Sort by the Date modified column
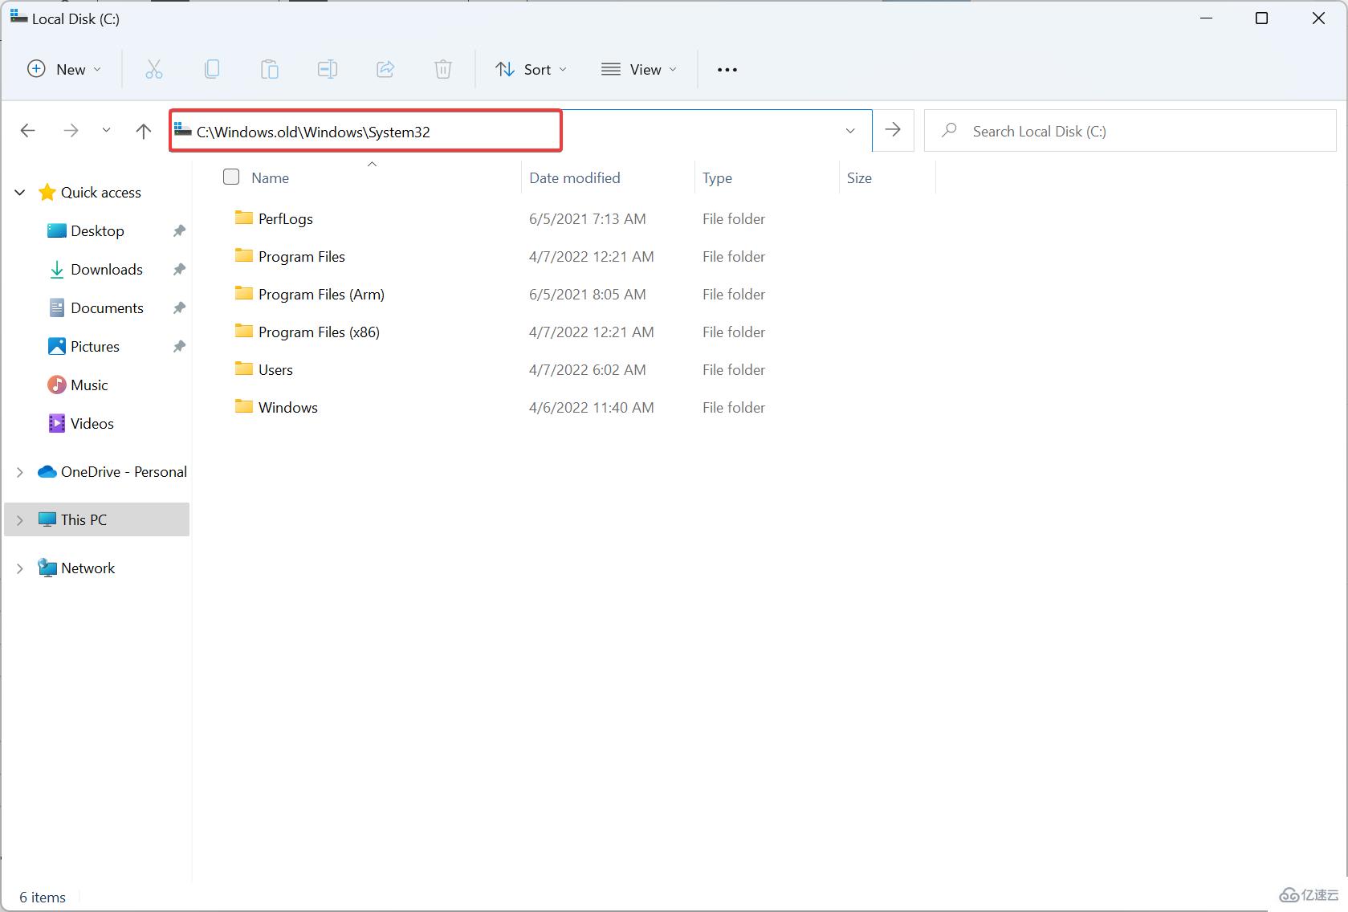1348x912 pixels. click(x=574, y=177)
